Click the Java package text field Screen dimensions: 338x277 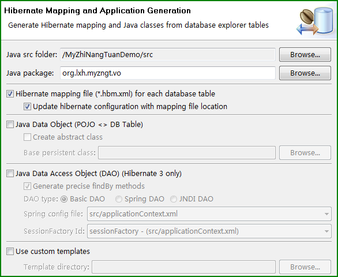(168, 73)
